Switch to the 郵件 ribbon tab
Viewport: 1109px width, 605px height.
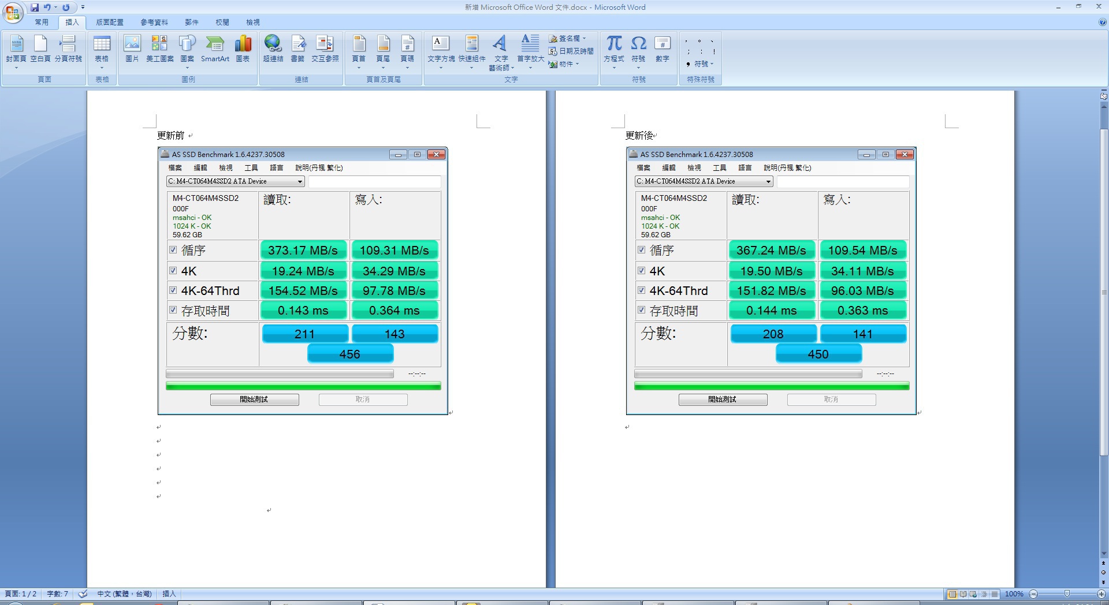[192, 23]
